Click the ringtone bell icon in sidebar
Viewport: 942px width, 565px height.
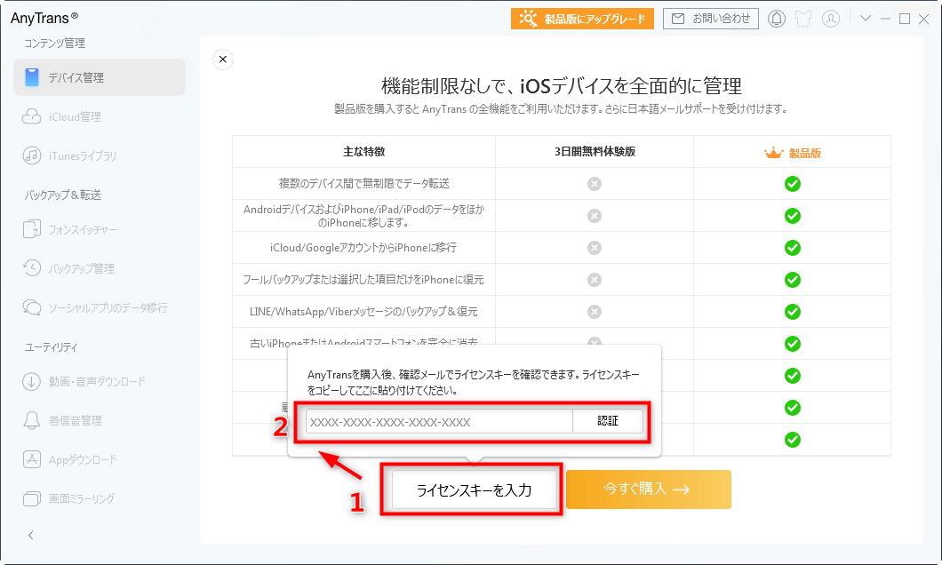31,420
